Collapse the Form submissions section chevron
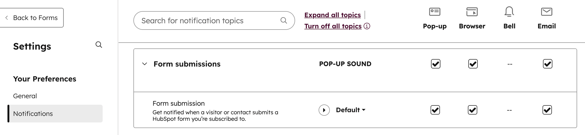The width and height of the screenshot is (585, 135). (x=145, y=64)
